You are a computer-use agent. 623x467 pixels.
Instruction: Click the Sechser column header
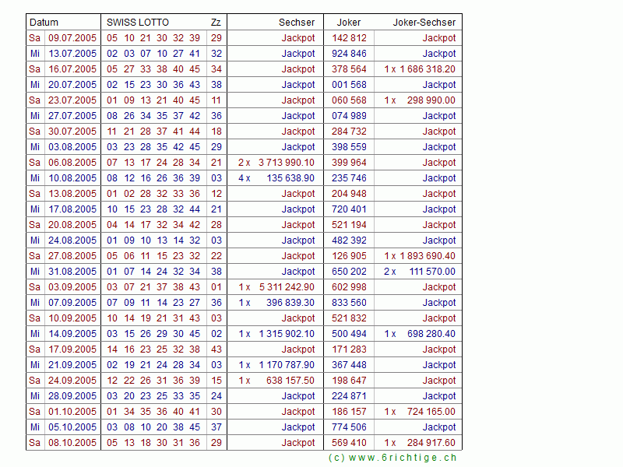click(x=297, y=23)
